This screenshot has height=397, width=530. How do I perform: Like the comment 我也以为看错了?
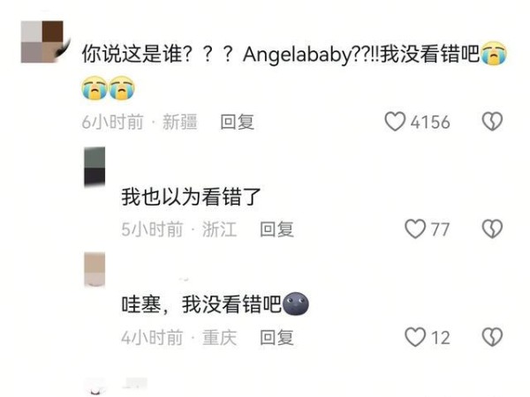tap(415, 228)
